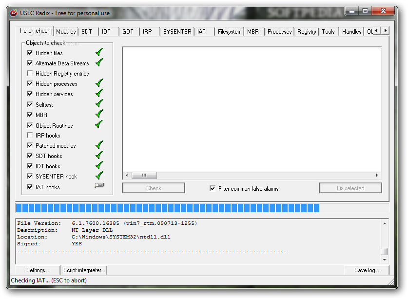Screen dimensions: 408x299
Task: Toggle SDT hooks checkbox
Action: point(30,156)
